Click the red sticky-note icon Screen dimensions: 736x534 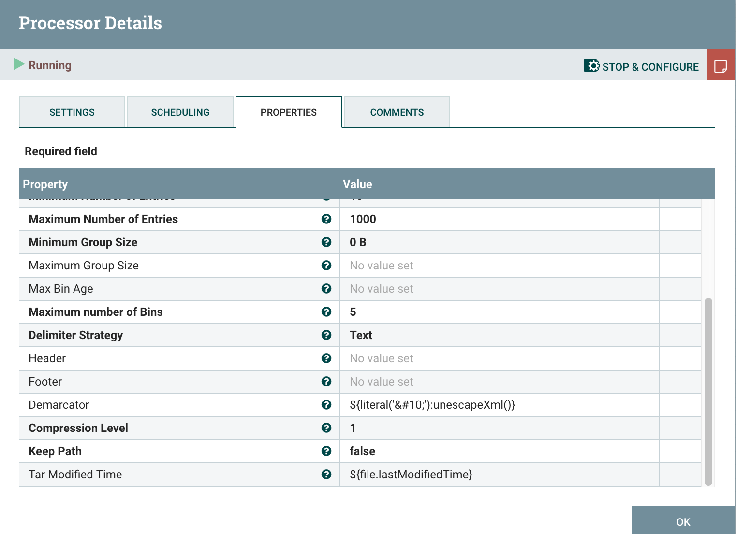(x=721, y=65)
